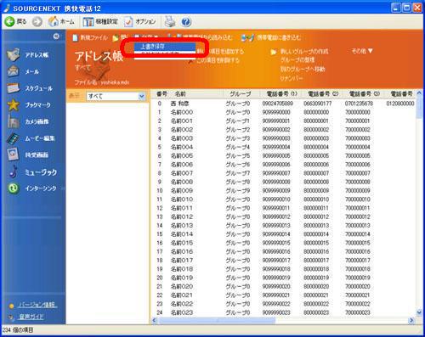Click the 800000020 cell
Screen dimensions: 425x337
pyautogui.click(x=316, y=287)
